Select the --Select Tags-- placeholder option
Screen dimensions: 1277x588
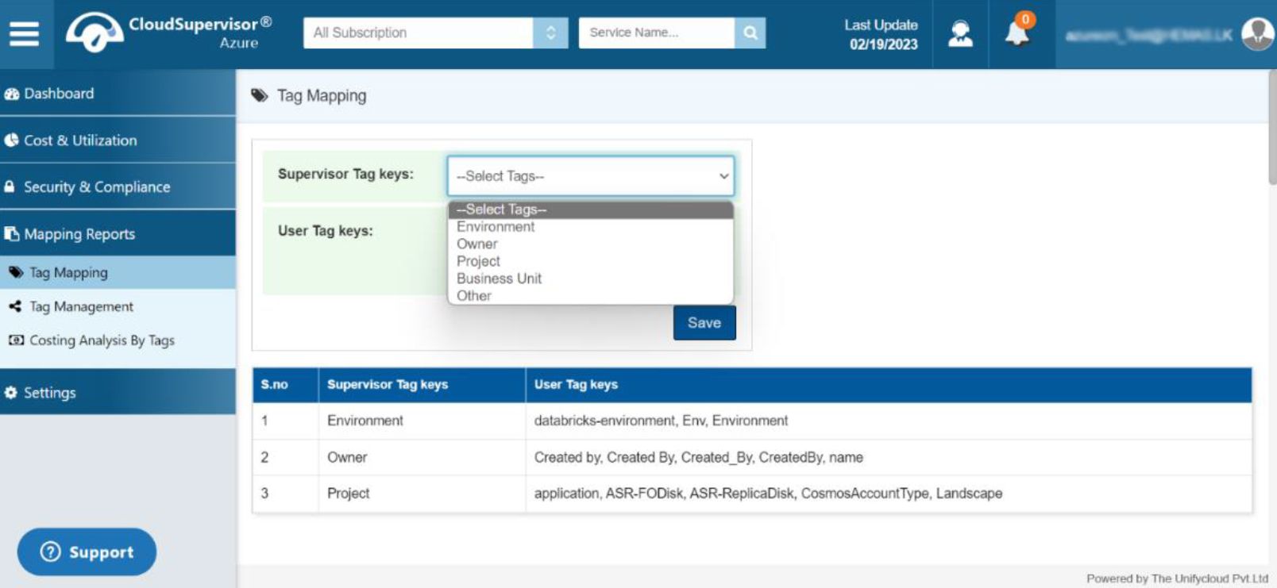[590, 209]
